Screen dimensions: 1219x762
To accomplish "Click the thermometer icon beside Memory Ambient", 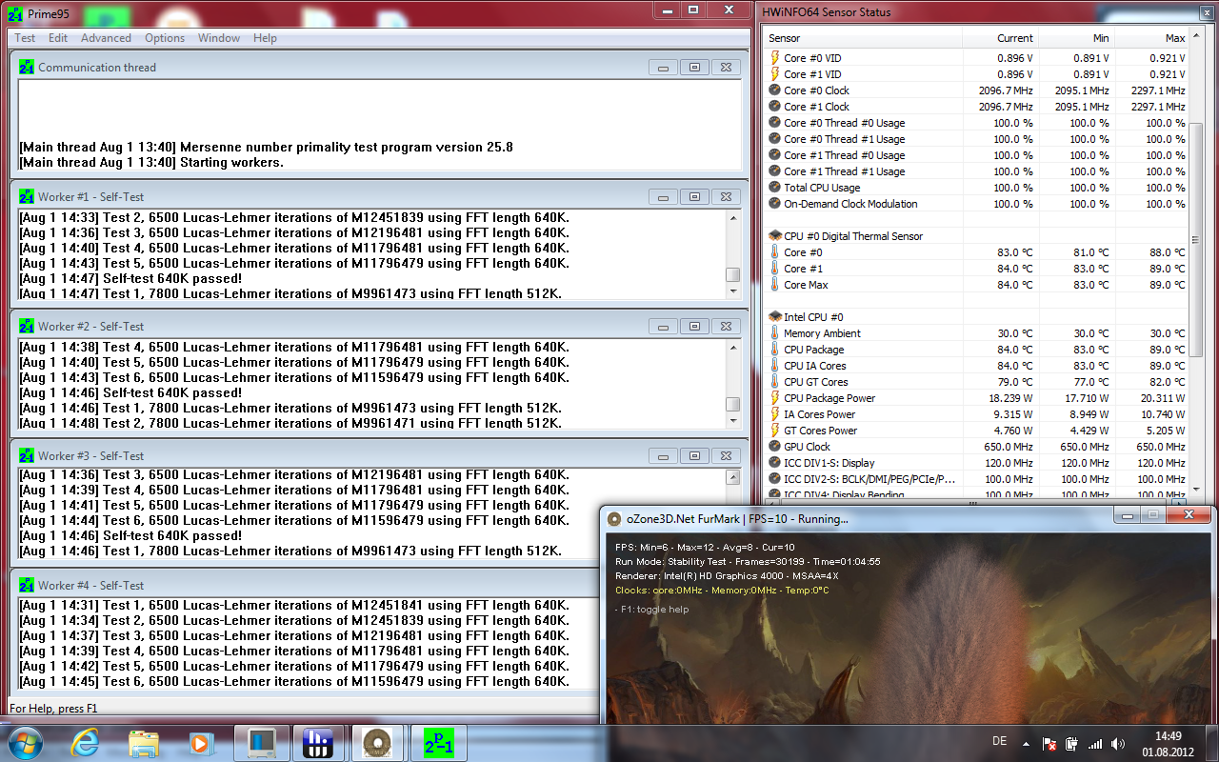I will [x=774, y=333].
